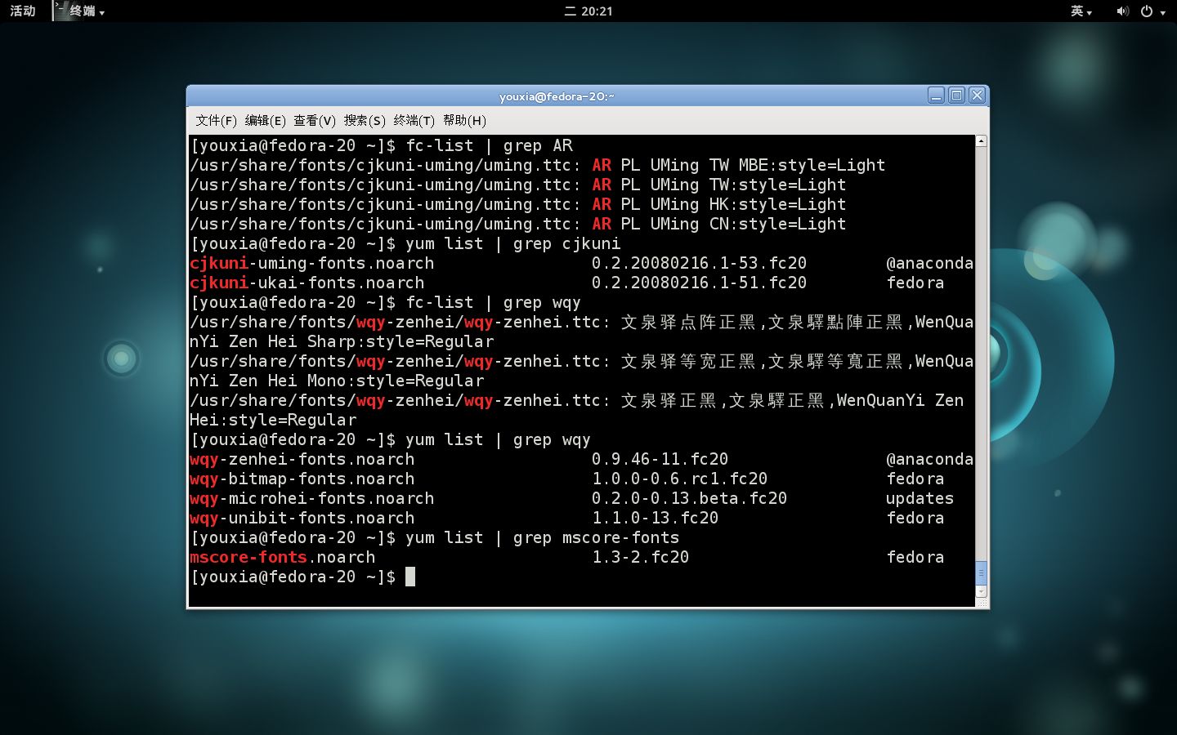Open the power icon in top panel

click(1147, 11)
